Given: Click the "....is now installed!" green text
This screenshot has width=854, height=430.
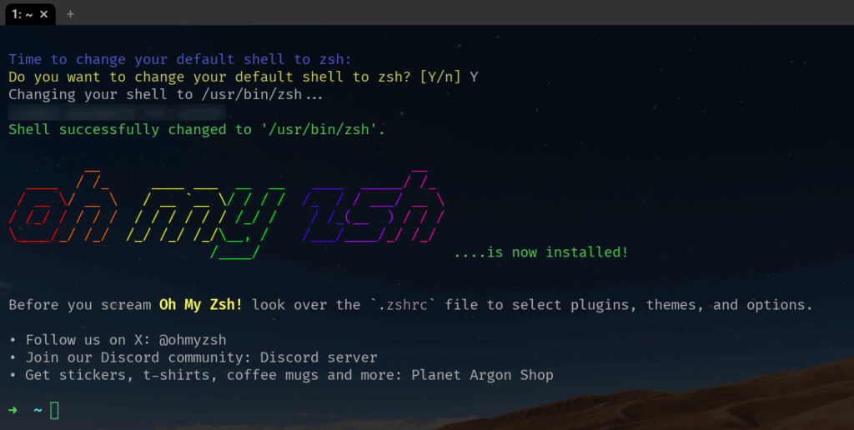Looking at the screenshot, I should [x=540, y=252].
